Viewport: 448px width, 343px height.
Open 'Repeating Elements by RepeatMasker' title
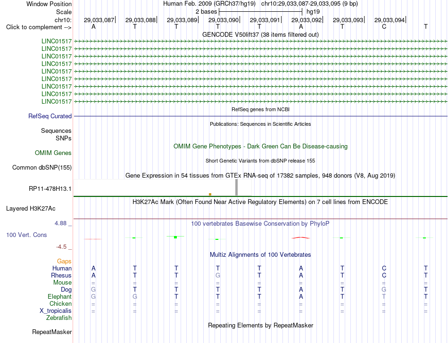(x=260, y=326)
